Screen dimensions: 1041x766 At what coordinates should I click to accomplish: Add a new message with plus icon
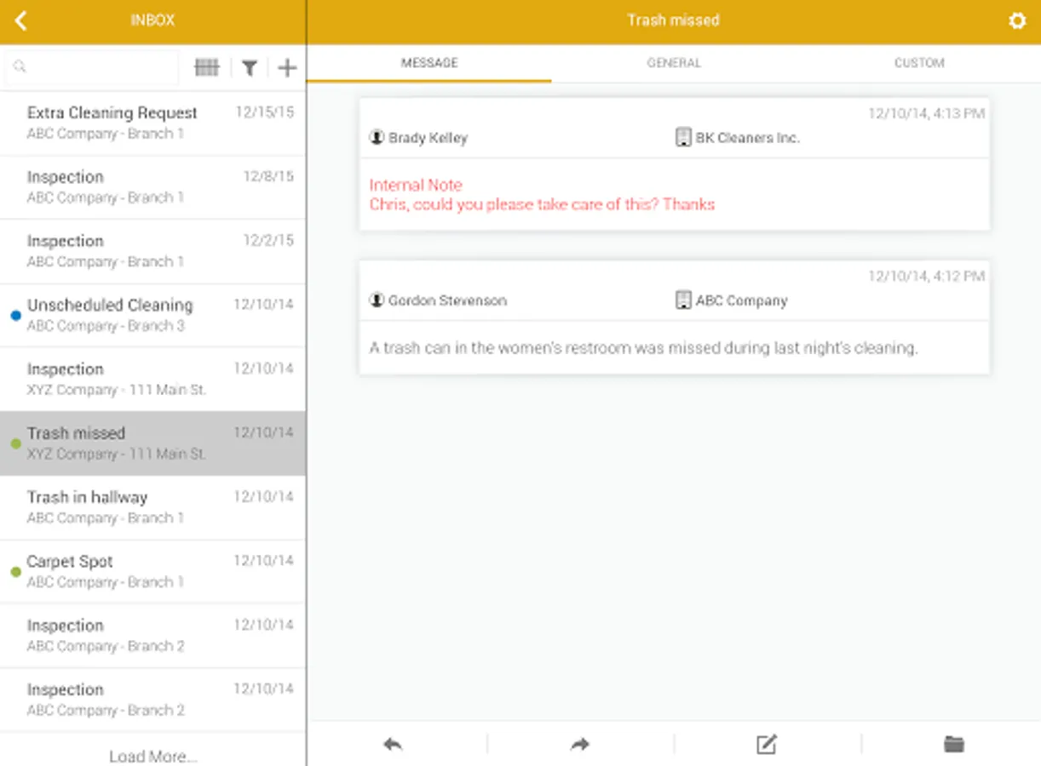pos(287,67)
